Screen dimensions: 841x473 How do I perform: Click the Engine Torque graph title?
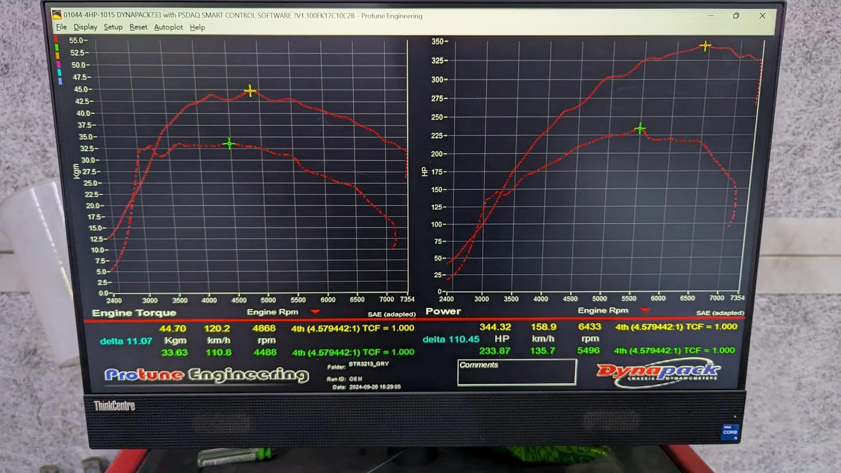tap(134, 313)
